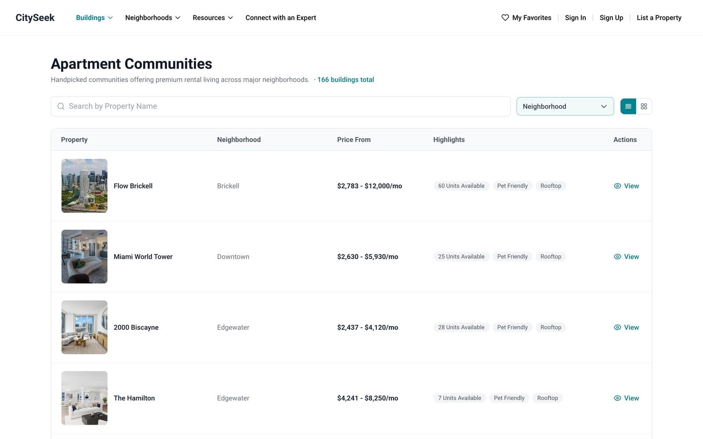
Task: Click the $4,241 - $8,250/mo price
Action: pyautogui.click(x=368, y=398)
